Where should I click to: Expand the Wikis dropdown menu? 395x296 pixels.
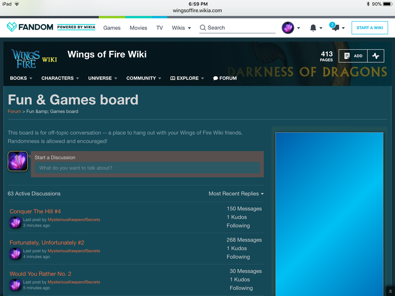tap(181, 28)
